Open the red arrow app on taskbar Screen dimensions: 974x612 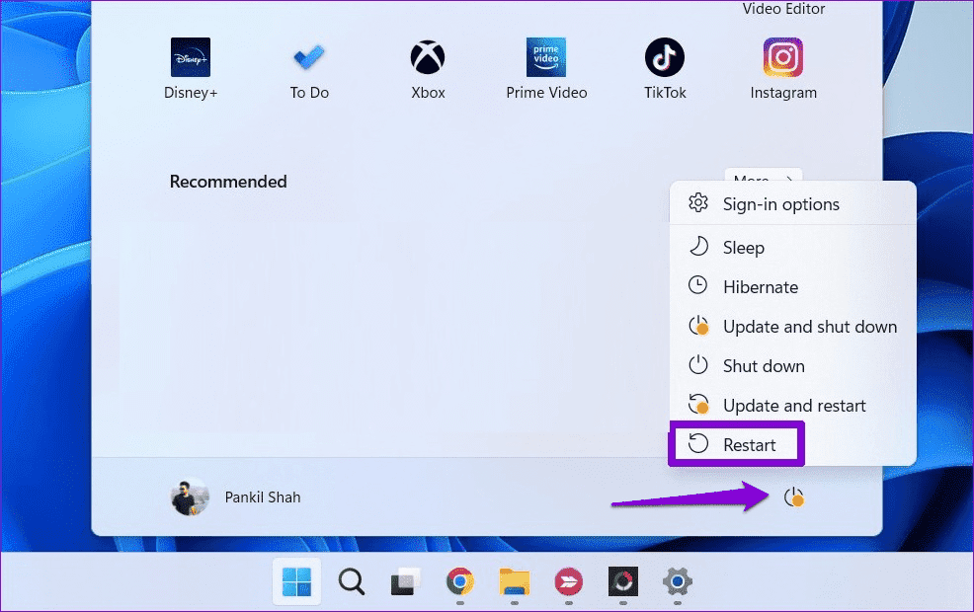(568, 581)
